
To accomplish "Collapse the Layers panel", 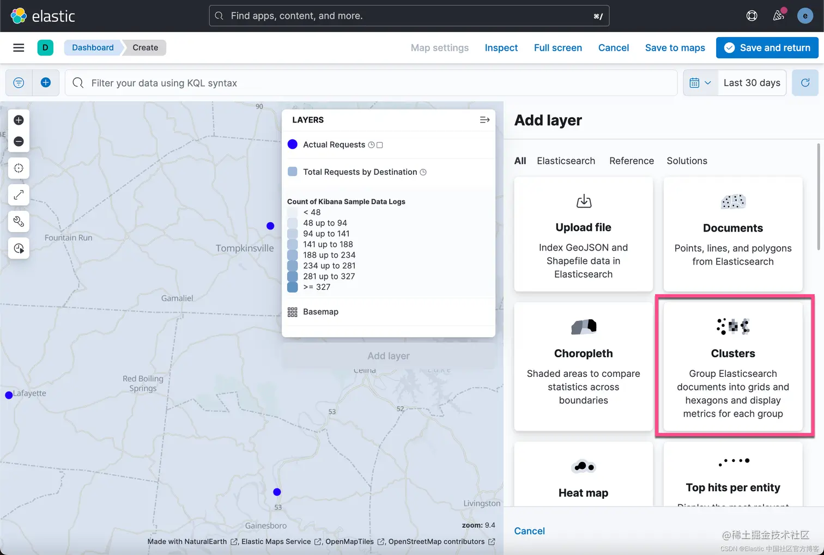I will [484, 120].
